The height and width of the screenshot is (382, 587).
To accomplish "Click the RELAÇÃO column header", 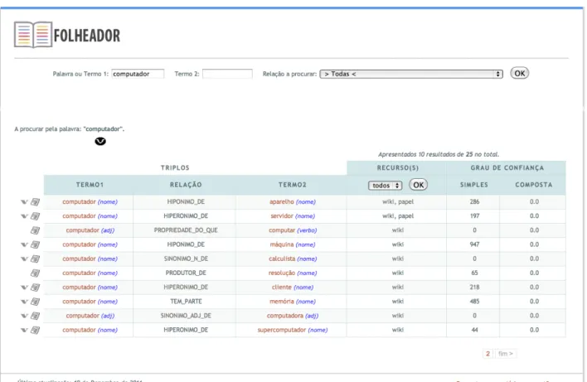I will (x=186, y=185).
